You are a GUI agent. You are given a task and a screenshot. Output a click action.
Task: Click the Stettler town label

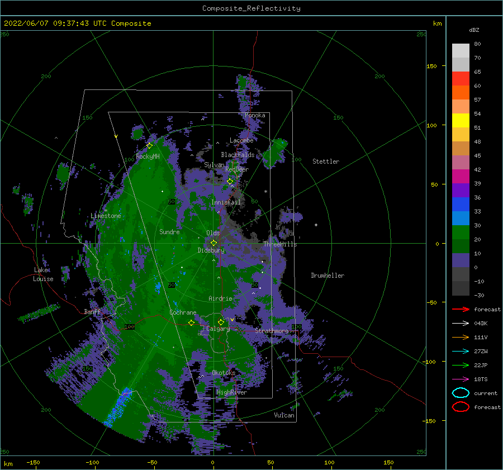pos(326,162)
